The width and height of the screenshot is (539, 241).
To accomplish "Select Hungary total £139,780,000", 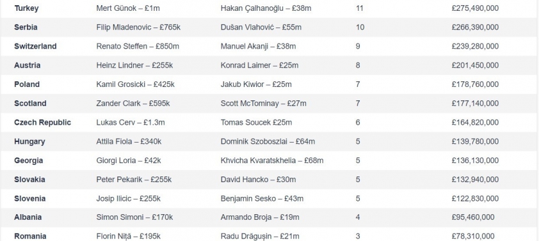I will pyautogui.click(x=475, y=141).
